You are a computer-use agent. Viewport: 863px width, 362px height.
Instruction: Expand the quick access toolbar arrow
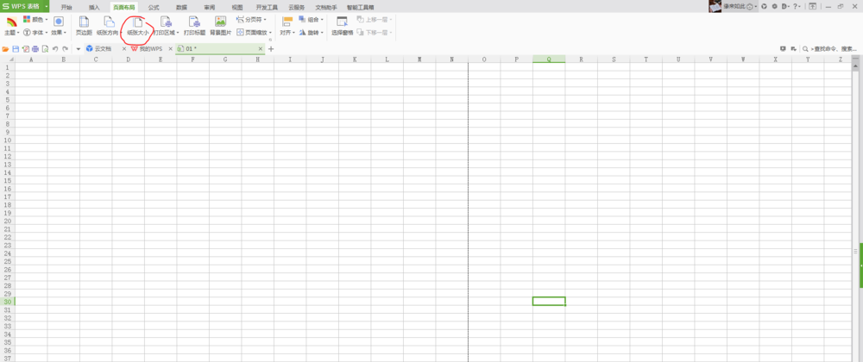click(79, 49)
